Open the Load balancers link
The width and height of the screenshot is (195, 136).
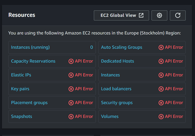tap(116, 89)
